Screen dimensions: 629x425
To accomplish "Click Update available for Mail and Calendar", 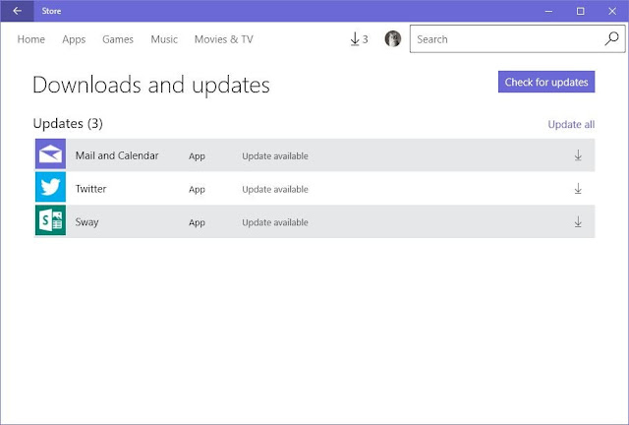I will tap(275, 155).
